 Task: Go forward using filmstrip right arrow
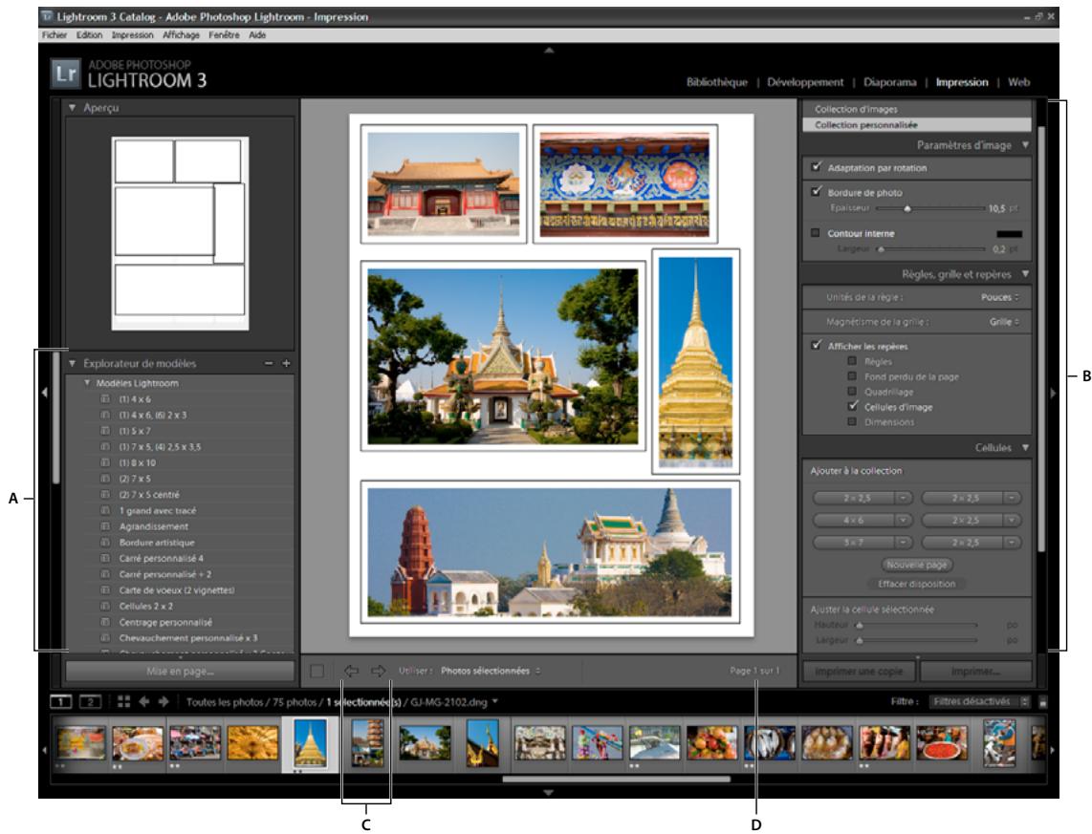click(x=164, y=702)
